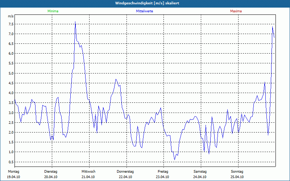290x181 pixels.
Task: Click the 1,5 y-axis value
Action: click(11, 142)
